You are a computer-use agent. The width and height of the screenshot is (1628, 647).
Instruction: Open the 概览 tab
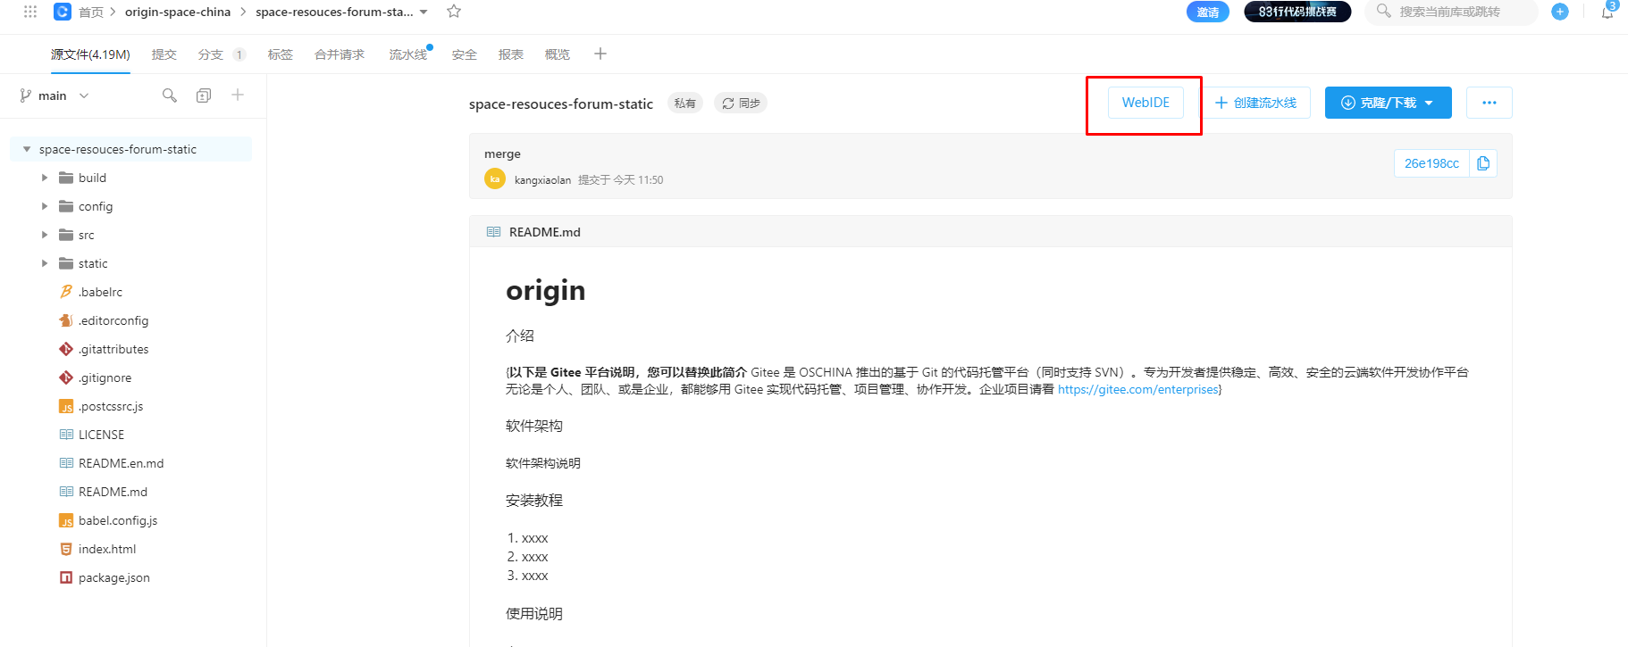tap(558, 54)
